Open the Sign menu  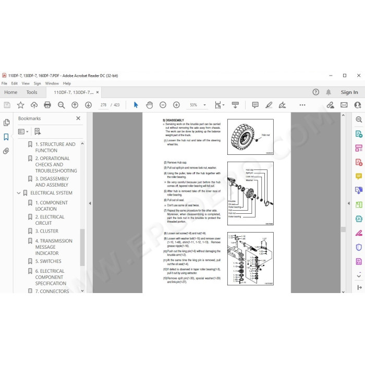37,83
